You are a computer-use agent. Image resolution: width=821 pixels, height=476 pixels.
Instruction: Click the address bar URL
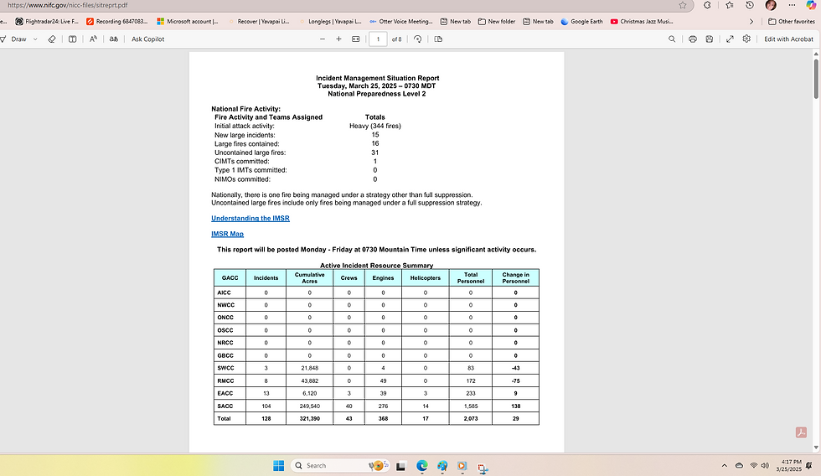[68, 5]
